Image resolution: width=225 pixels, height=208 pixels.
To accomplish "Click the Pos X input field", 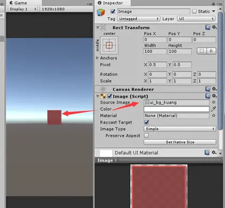I will 155,40.
